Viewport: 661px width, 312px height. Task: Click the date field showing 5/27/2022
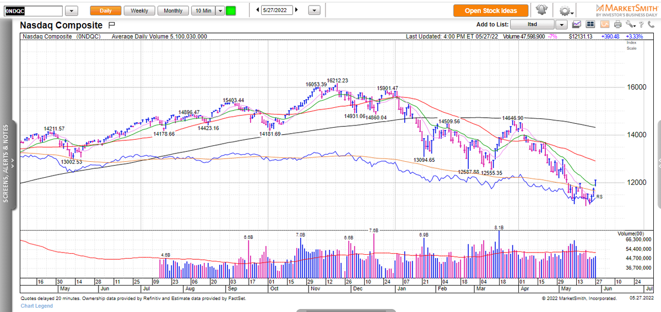278,10
